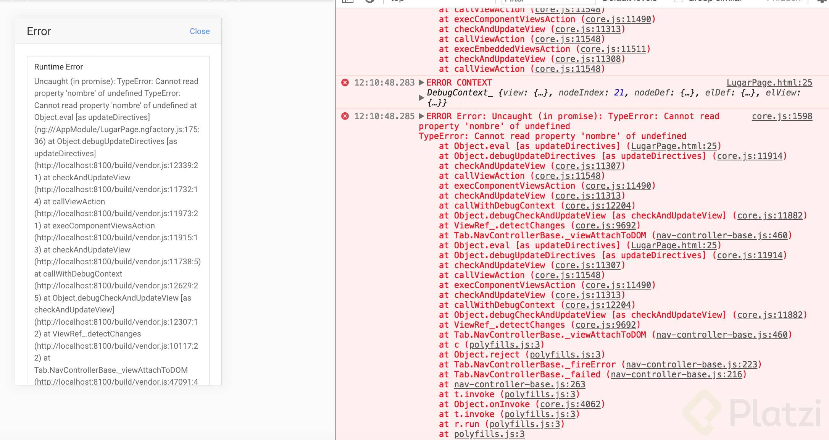Expand the ERROR CONTEXT log entry
This screenshot has width=829, height=440.
pos(421,82)
